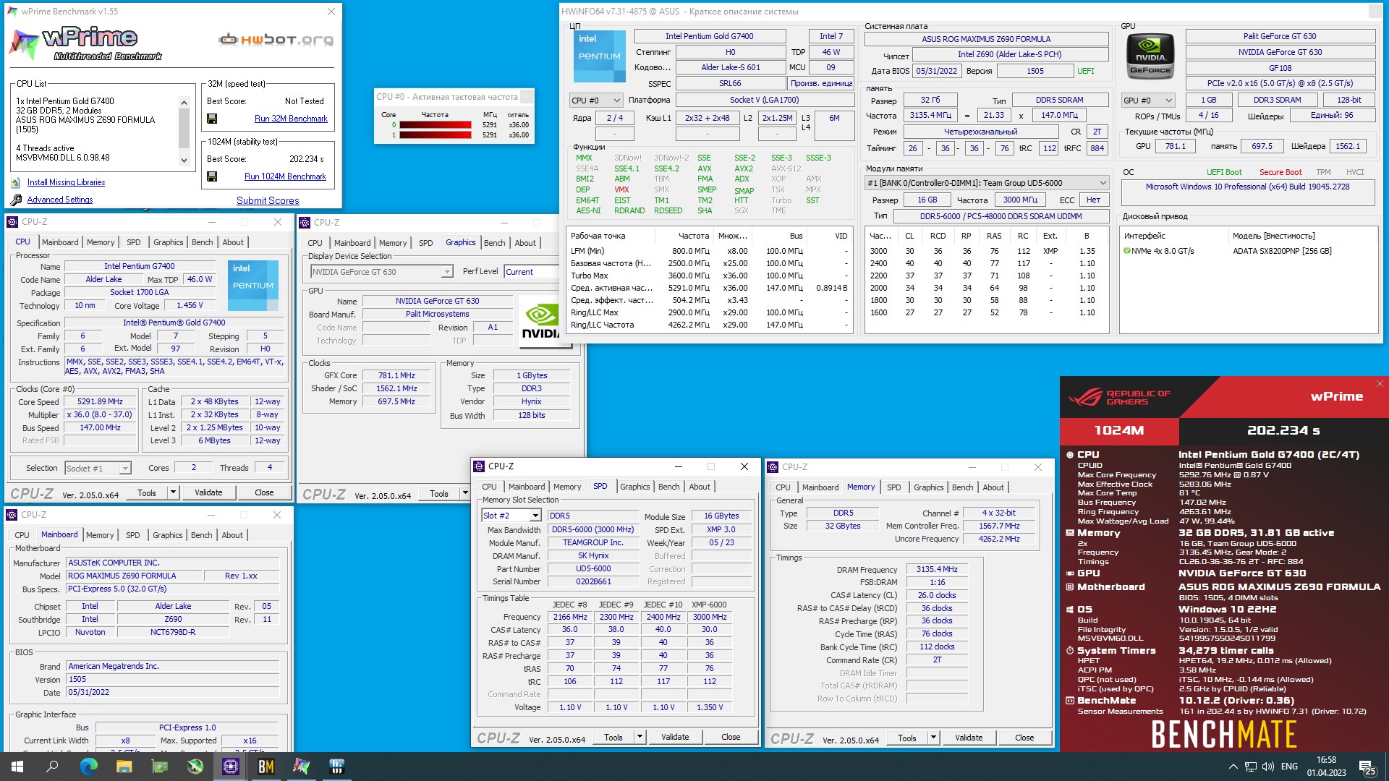Viewport: 1389px width, 781px height.
Task: Click the 202.234 s result in BenchMate
Action: pos(1283,430)
